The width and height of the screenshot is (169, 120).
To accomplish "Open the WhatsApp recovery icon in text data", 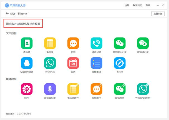I will [50, 63].
